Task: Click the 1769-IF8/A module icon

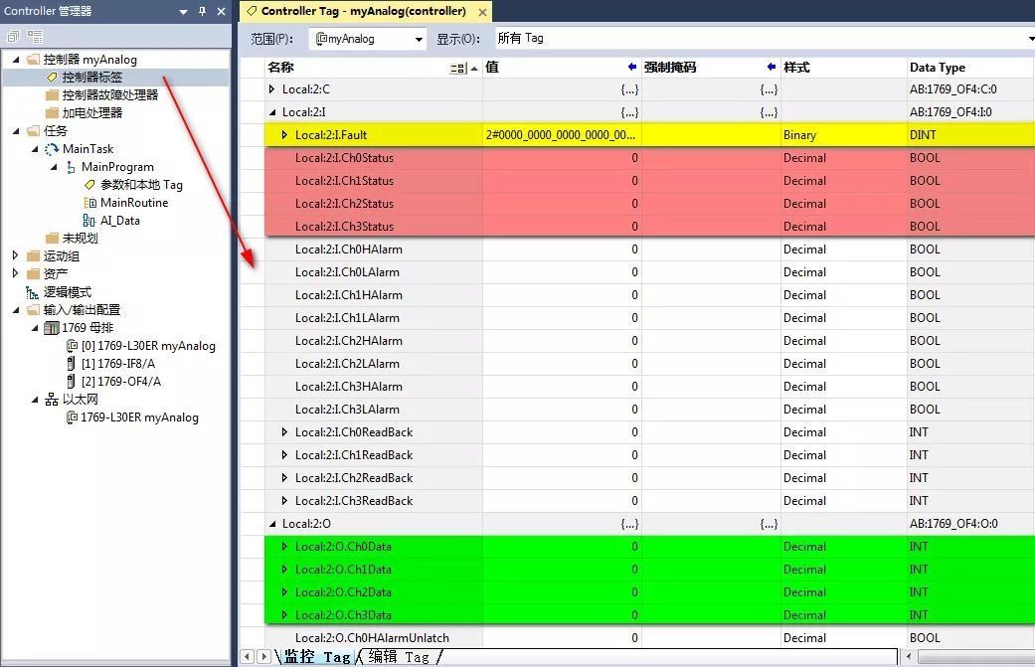Action: click(x=71, y=364)
